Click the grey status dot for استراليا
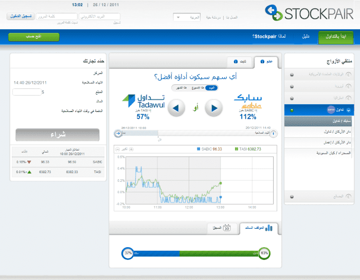 coord(292,99)
